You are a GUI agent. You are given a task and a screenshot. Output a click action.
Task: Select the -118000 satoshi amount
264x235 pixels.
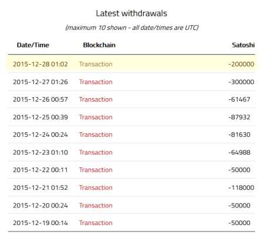coord(241,187)
